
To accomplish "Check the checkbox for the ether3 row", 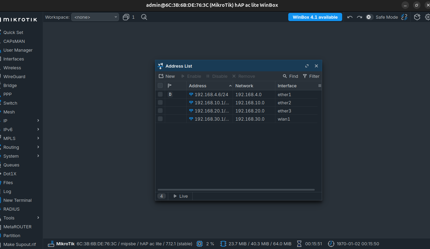I will coord(160,111).
